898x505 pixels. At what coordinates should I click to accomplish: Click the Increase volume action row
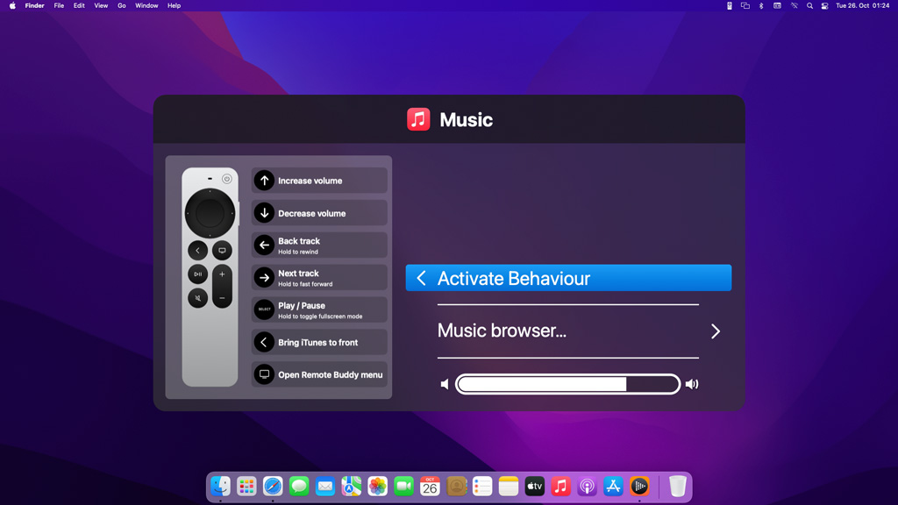coord(319,181)
